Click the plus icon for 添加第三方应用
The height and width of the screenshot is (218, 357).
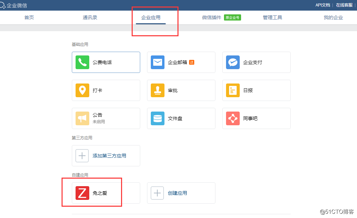point(82,156)
